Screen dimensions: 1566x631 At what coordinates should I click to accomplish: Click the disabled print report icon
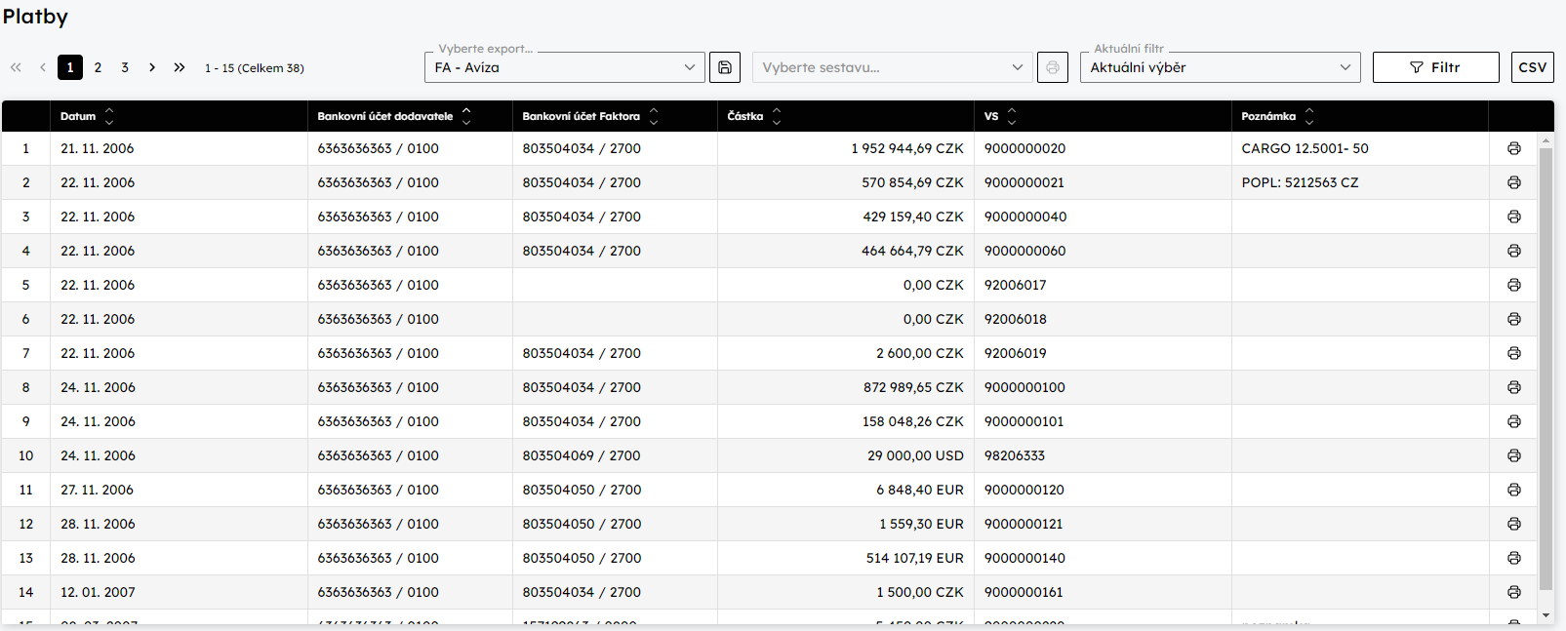(x=1052, y=67)
